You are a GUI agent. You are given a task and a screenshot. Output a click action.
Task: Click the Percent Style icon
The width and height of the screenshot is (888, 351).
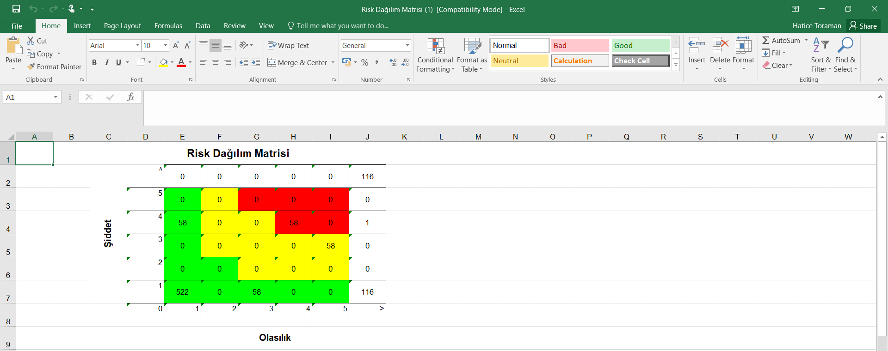tap(365, 62)
